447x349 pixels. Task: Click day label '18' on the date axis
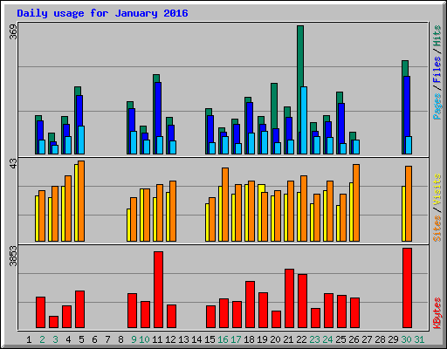[249, 339]
